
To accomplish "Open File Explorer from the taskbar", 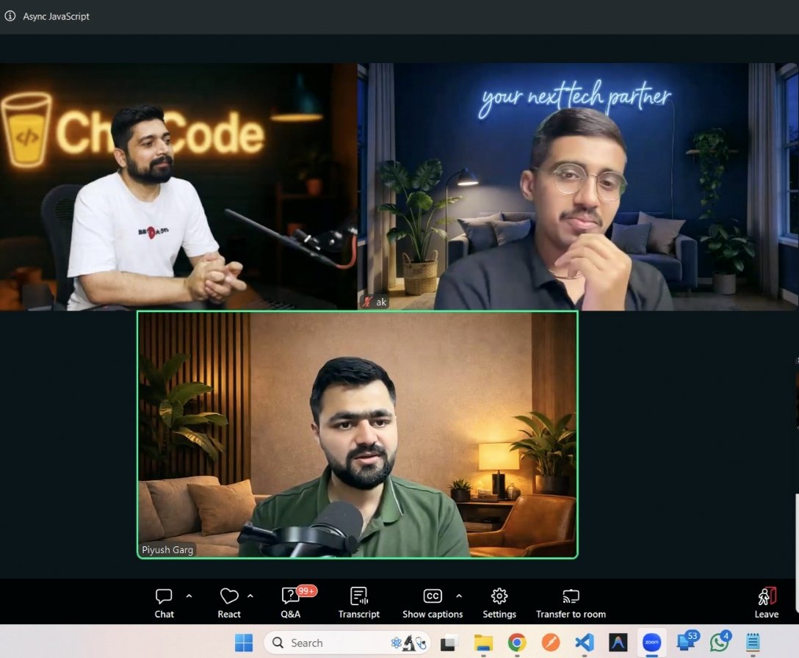I will [x=483, y=643].
